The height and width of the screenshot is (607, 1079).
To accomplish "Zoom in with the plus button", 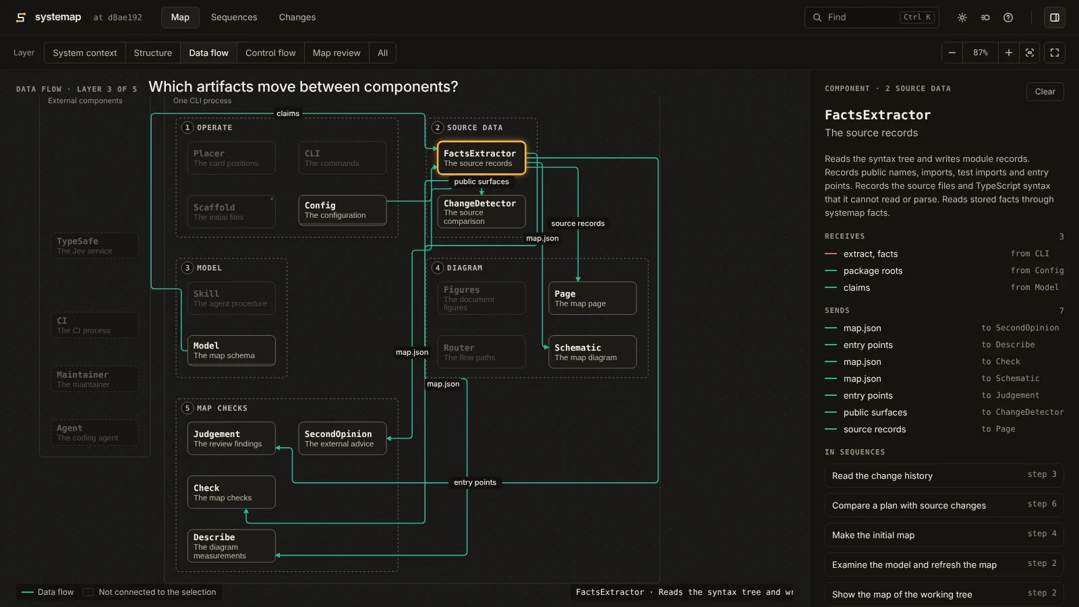I will click(x=1009, y=53).
